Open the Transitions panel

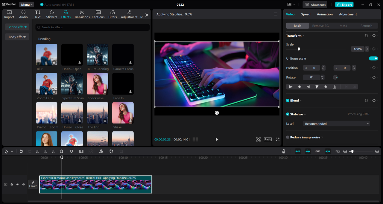coord(82,14)
